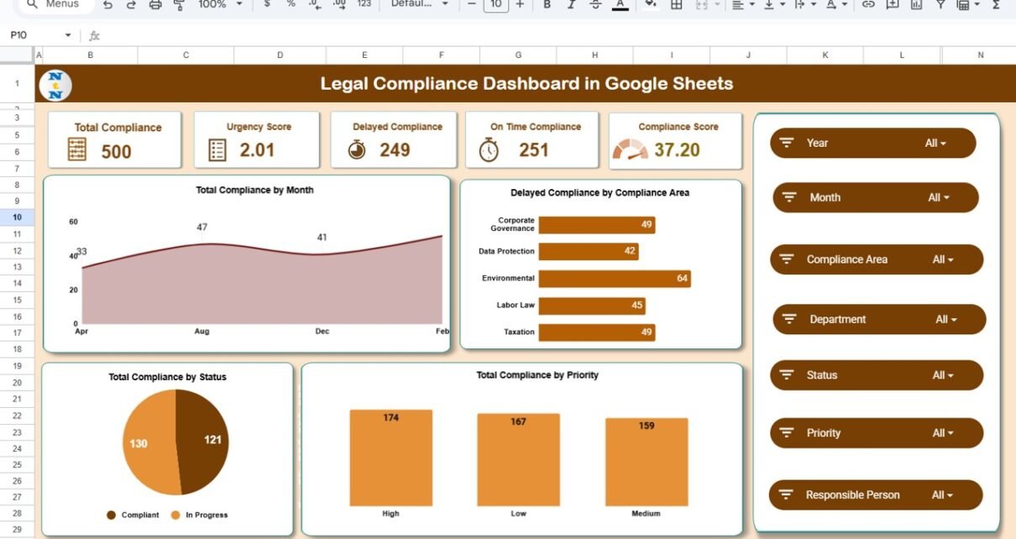1016x539 pixels.
Task: Insert a chart using toolbar icon
Action: pyautogui.click(x=916, y=5)
